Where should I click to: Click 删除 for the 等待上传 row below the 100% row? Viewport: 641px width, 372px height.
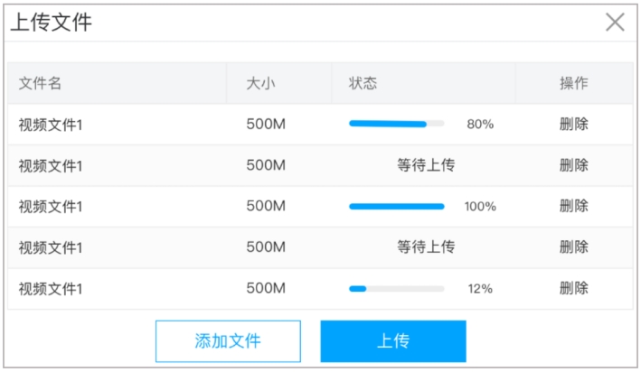tap(573, 246)
